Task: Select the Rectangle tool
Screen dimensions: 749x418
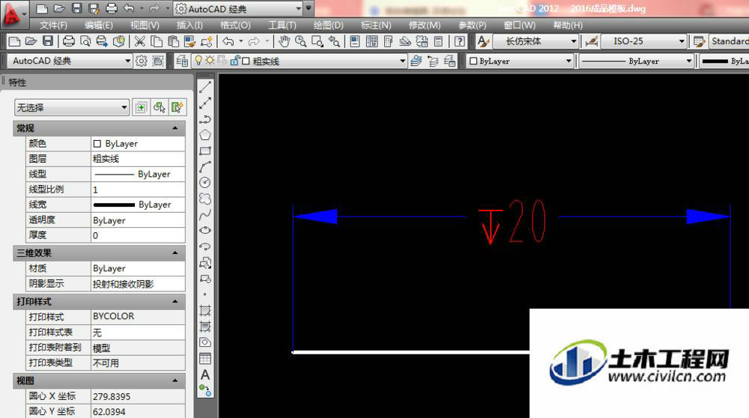Action: coord(205,151)
